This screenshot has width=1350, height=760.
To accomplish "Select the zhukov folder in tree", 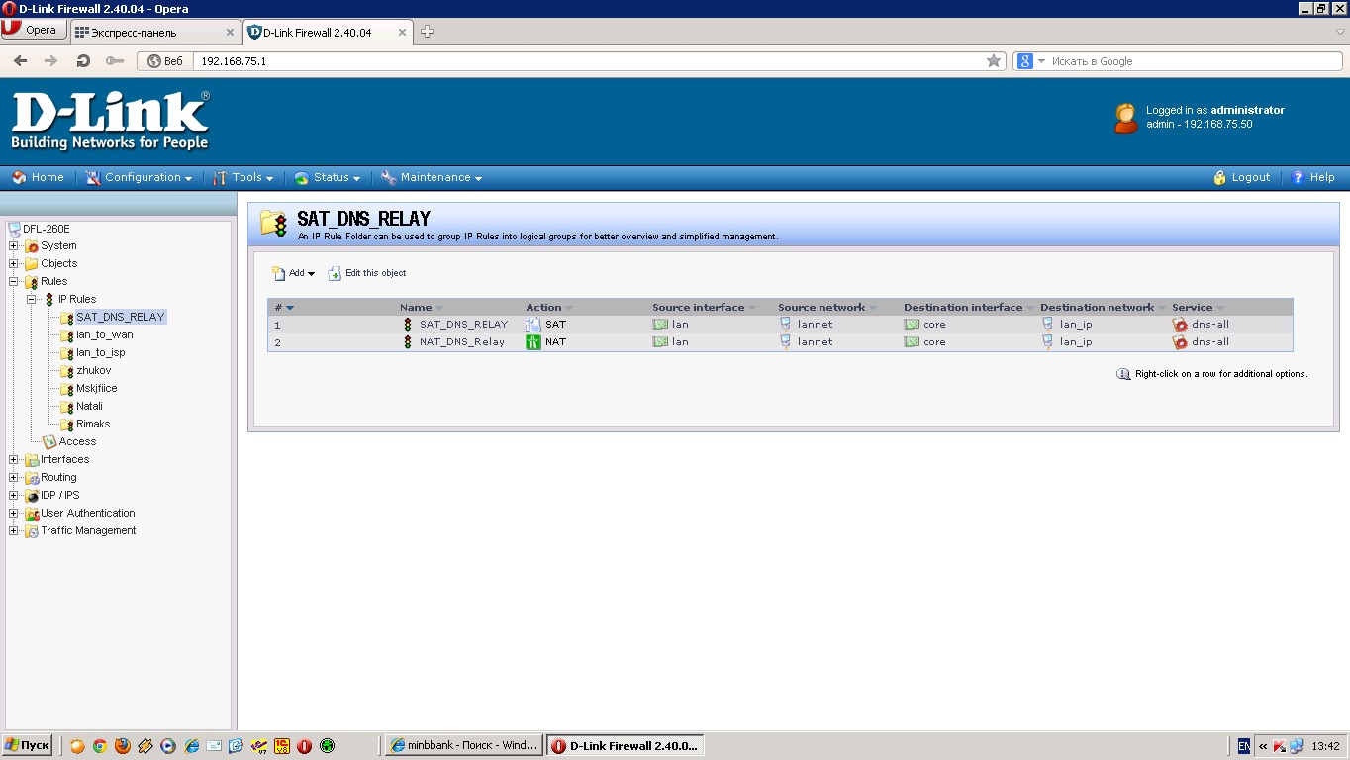I will tap(93, 371).
